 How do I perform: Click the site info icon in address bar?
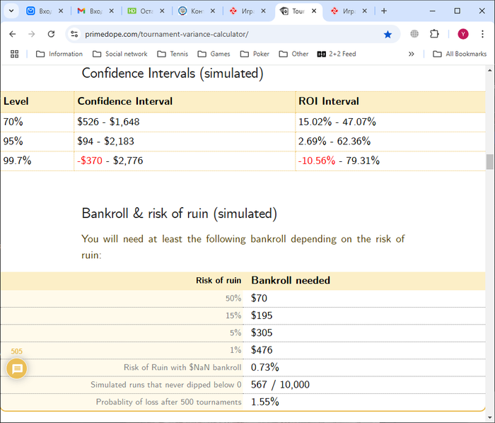click(75, 34)
